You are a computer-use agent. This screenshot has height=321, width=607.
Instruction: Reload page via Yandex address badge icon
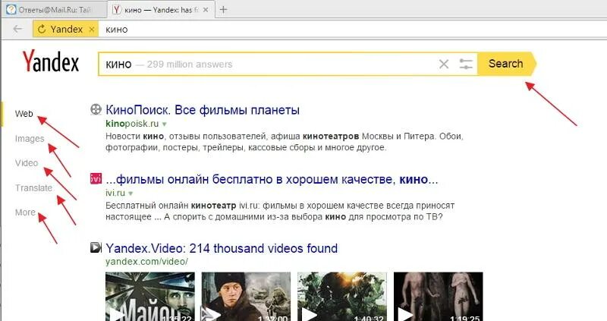(x=42, y=29)
